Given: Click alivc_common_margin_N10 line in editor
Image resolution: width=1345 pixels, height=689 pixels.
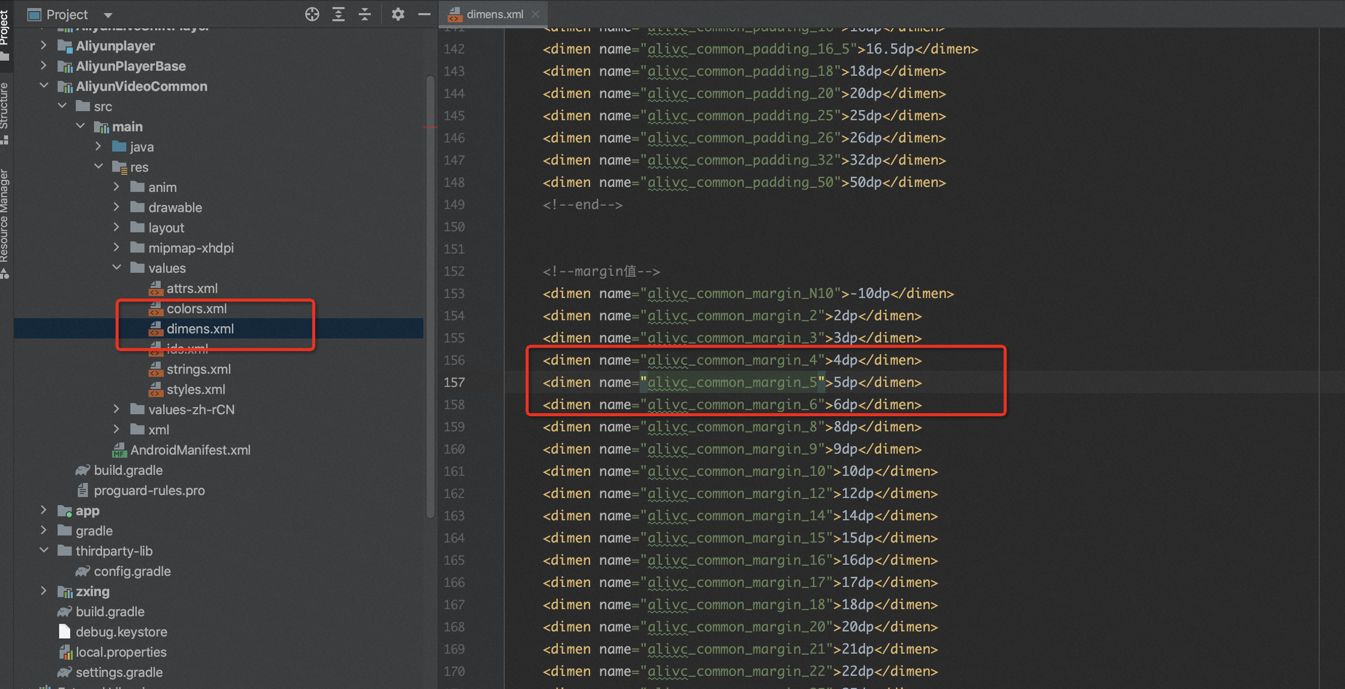Looking at the screenshot, I should (x=748, y=293).
